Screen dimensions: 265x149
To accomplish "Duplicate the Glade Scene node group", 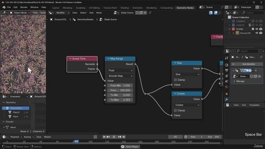I will tap(141, 13).
